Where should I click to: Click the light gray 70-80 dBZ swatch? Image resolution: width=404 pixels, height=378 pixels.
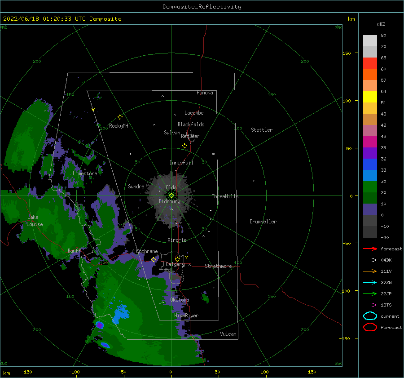(x=370, y=41)
